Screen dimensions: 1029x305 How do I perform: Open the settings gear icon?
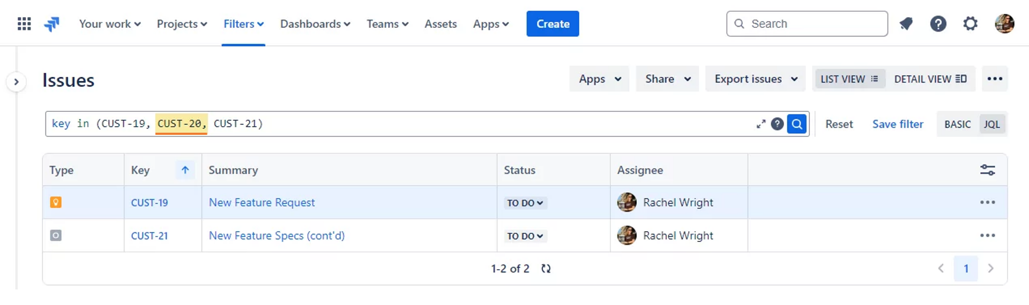[970, 24]
